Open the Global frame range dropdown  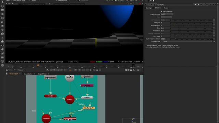tap(22, 70)
